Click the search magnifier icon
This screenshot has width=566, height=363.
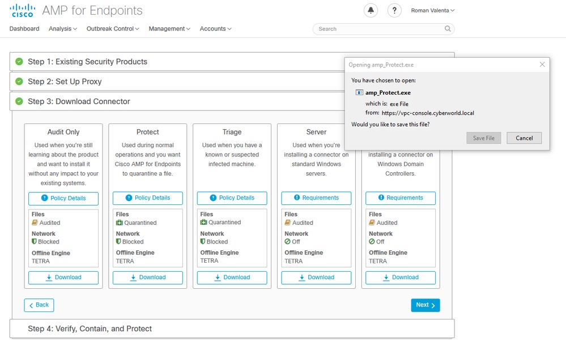447,28
